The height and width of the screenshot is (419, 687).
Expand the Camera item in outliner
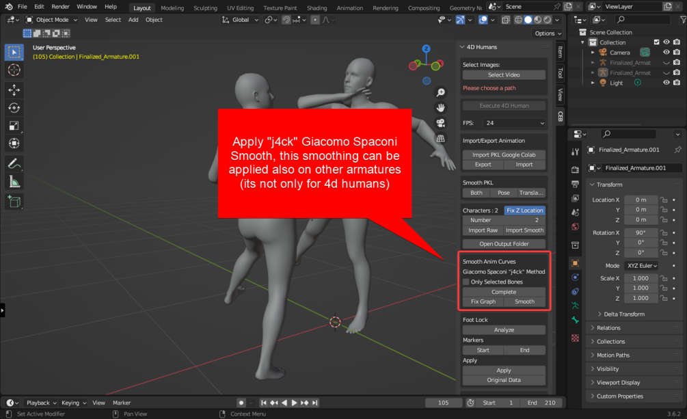593,52
